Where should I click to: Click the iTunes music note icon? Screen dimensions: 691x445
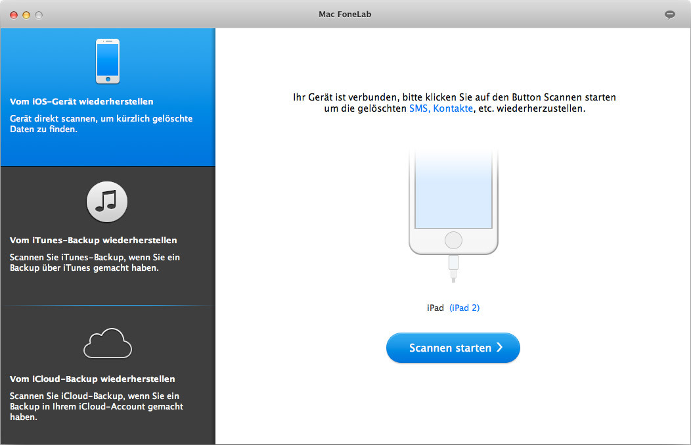click(107, 202)
